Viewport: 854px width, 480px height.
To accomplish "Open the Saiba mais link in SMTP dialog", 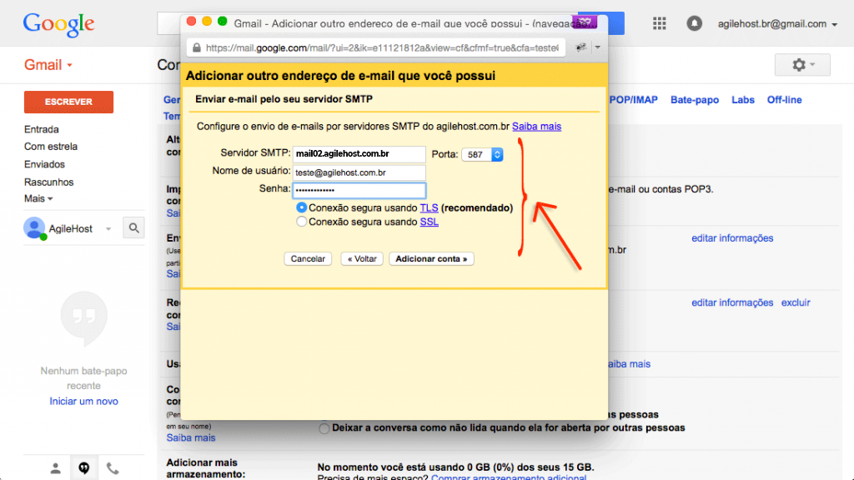I will [536, 127].
